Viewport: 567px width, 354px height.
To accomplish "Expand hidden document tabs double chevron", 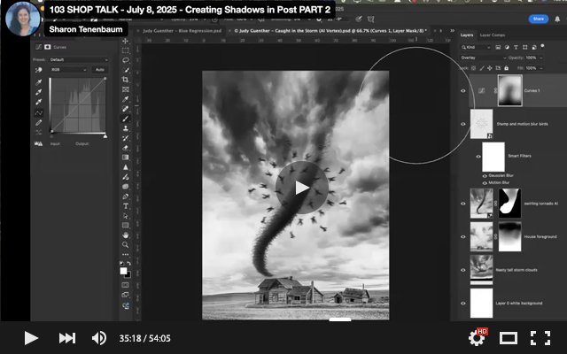I will coord(452,31).
